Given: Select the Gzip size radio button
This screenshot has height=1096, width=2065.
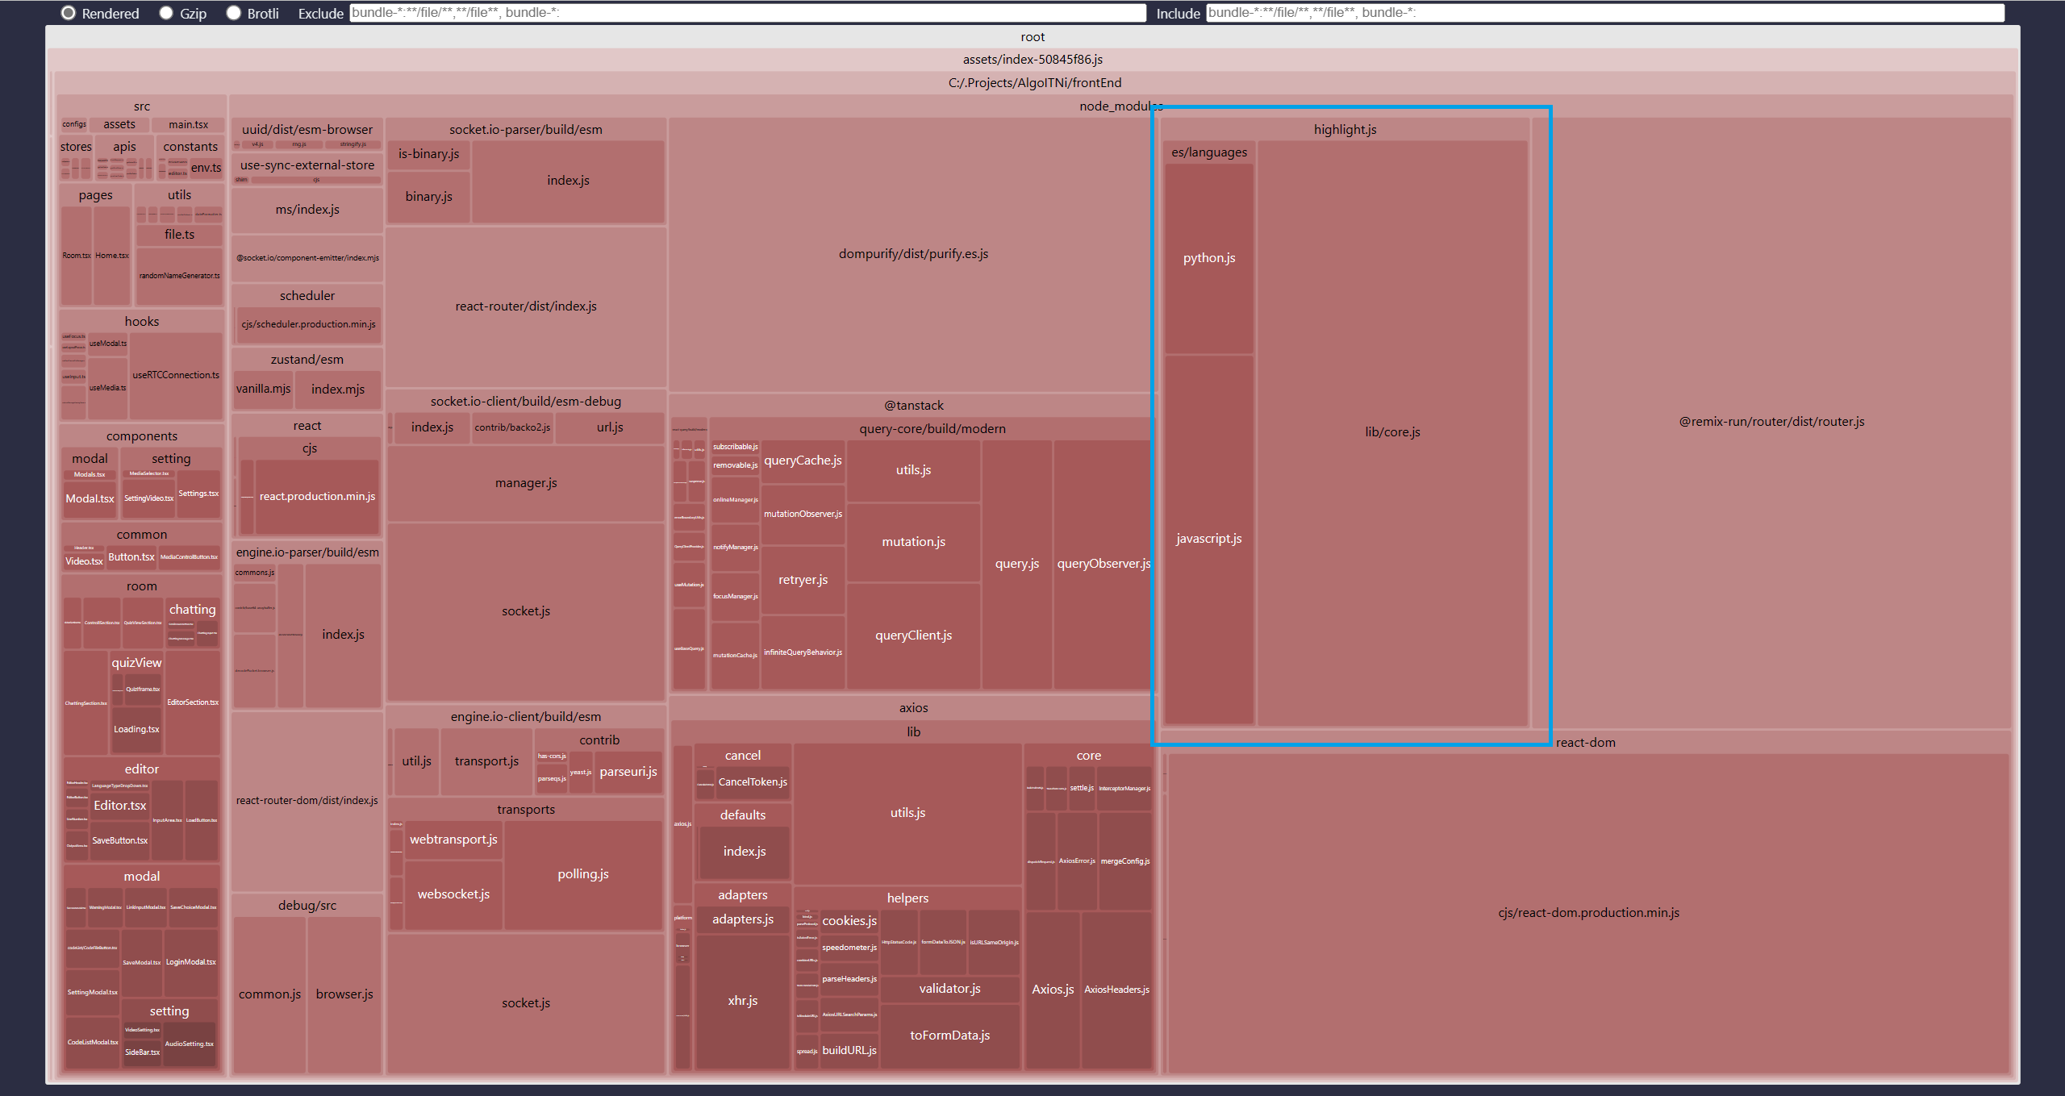Looking at the screenshot, I should point(166,13).
